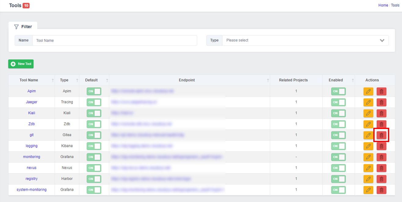The width and height of the screenshot is (402, 202).
Task: Open the Apim tool link
Action: pos(32,91)
